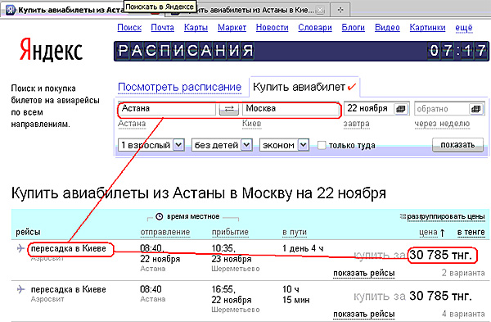The height and width of the screenshot is (322, 491).
Task: Expand the 1 взрослый dropdown
Action: click(x=178, y=145)
